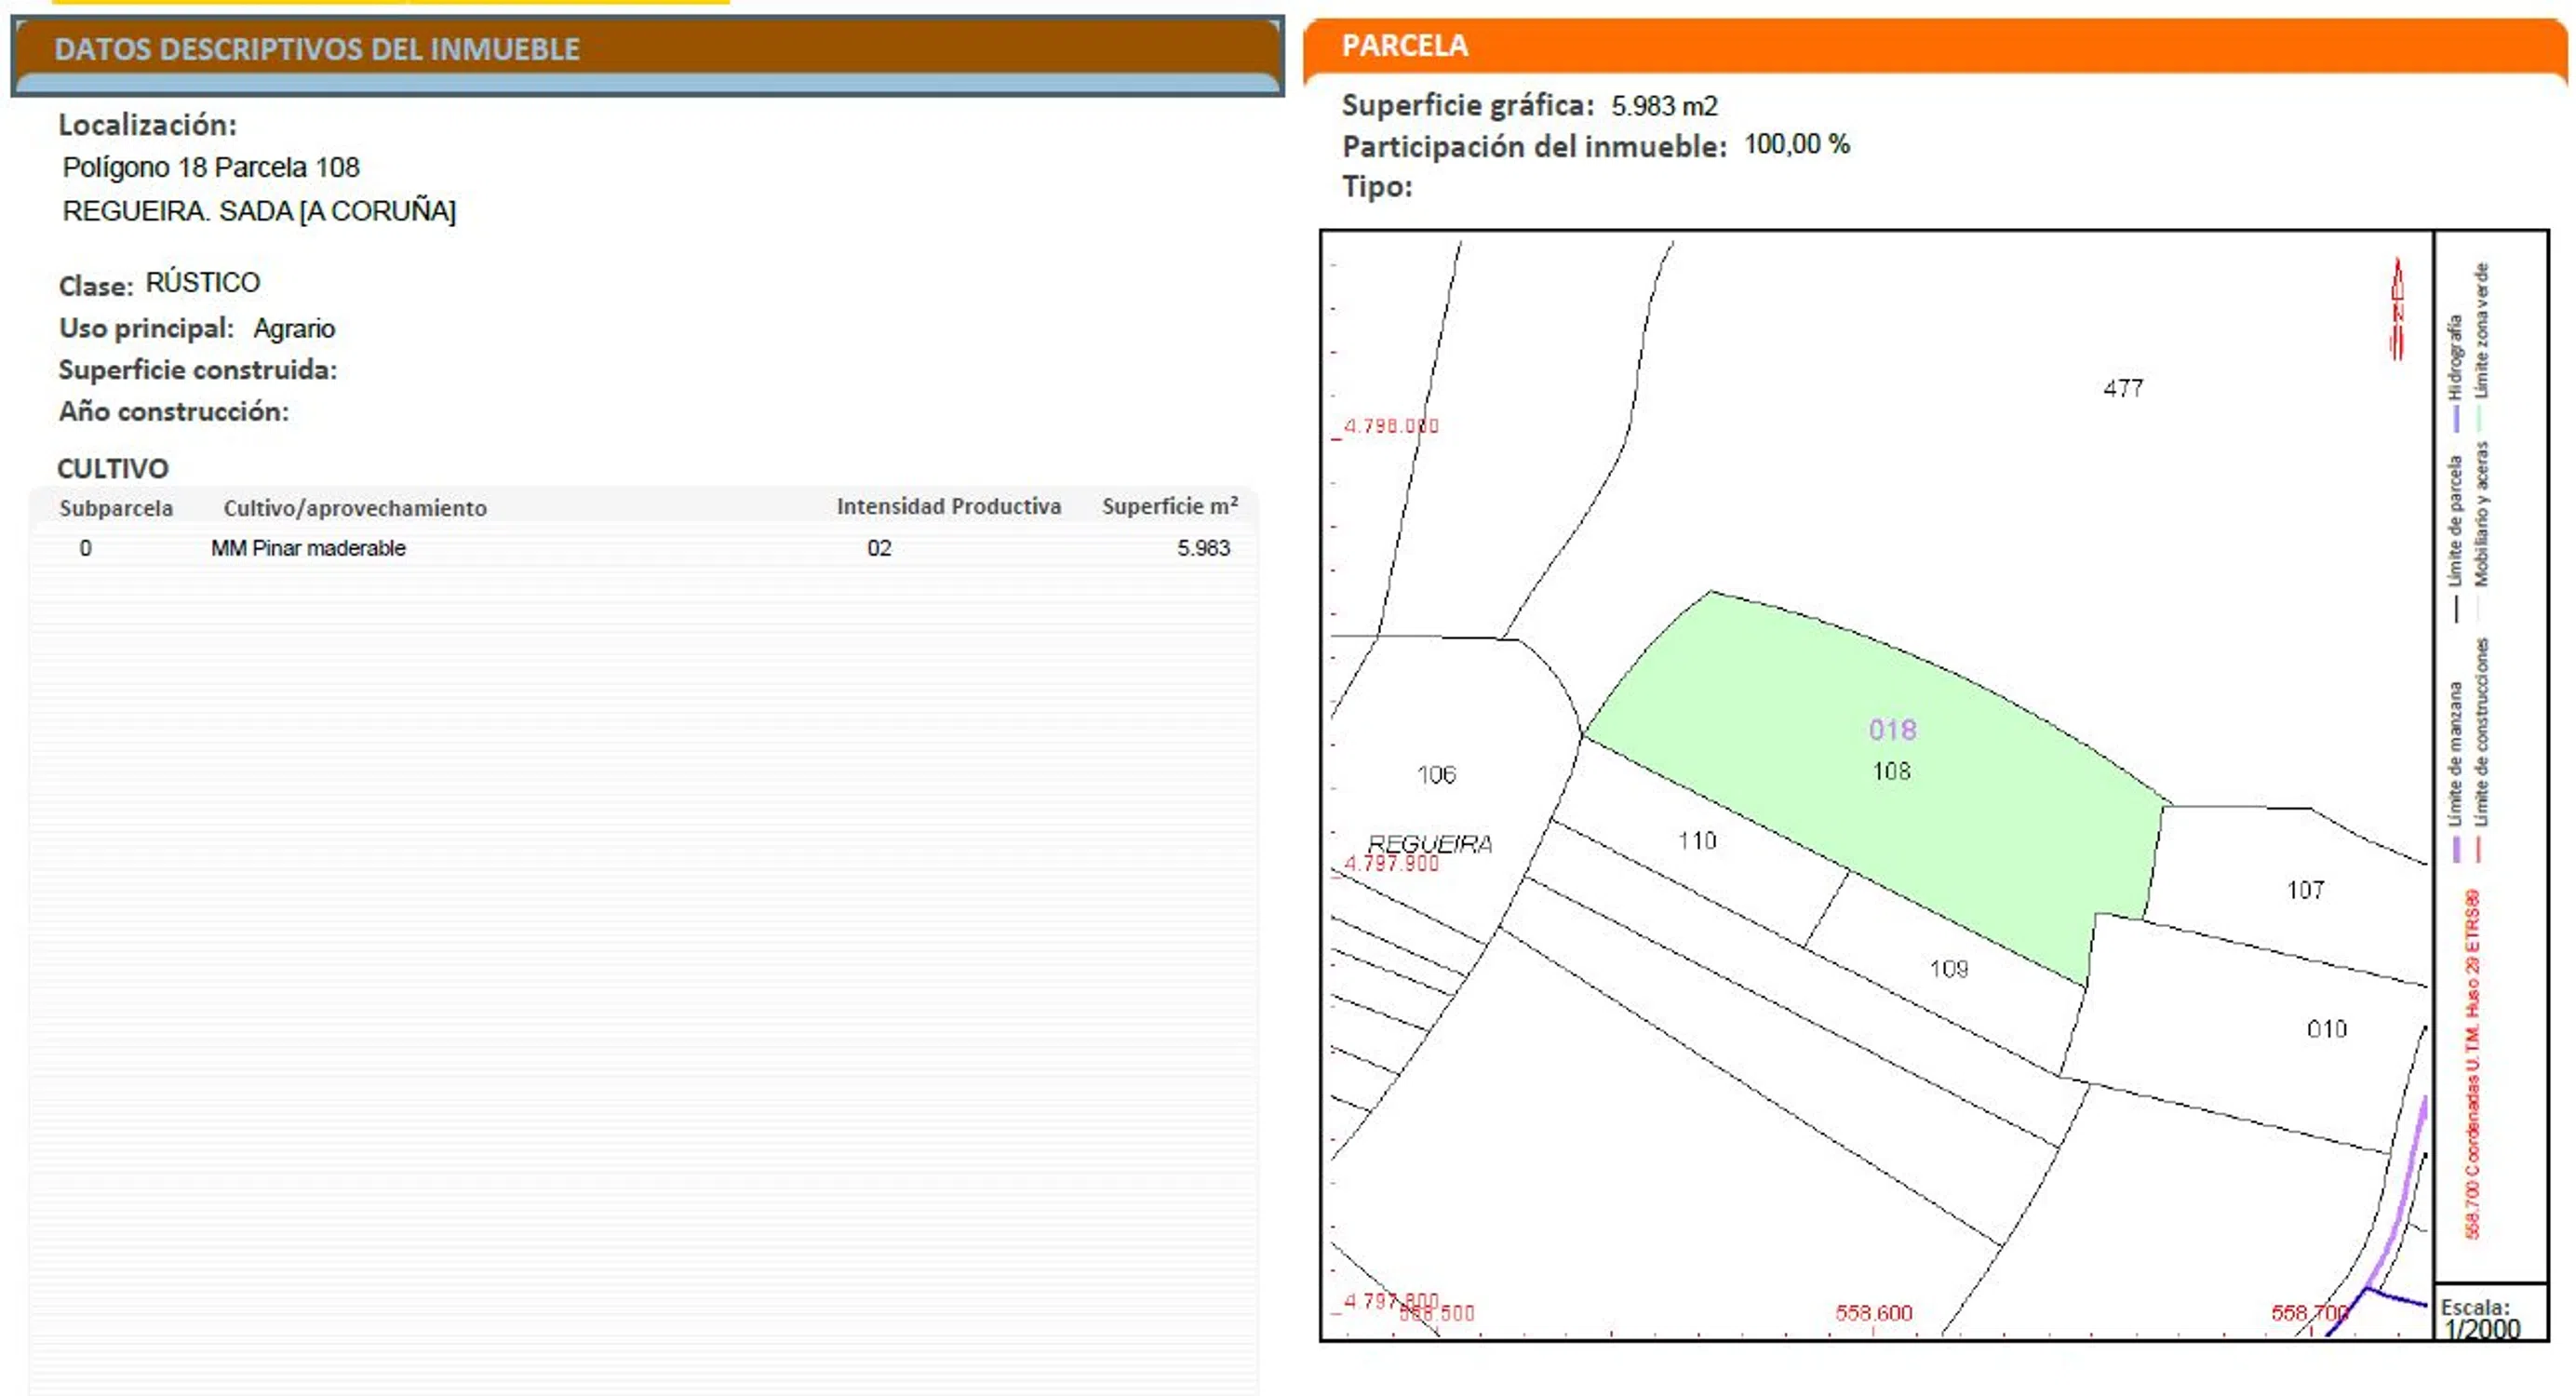Click the blue Hidrografía legend line

coord(2456,418)
